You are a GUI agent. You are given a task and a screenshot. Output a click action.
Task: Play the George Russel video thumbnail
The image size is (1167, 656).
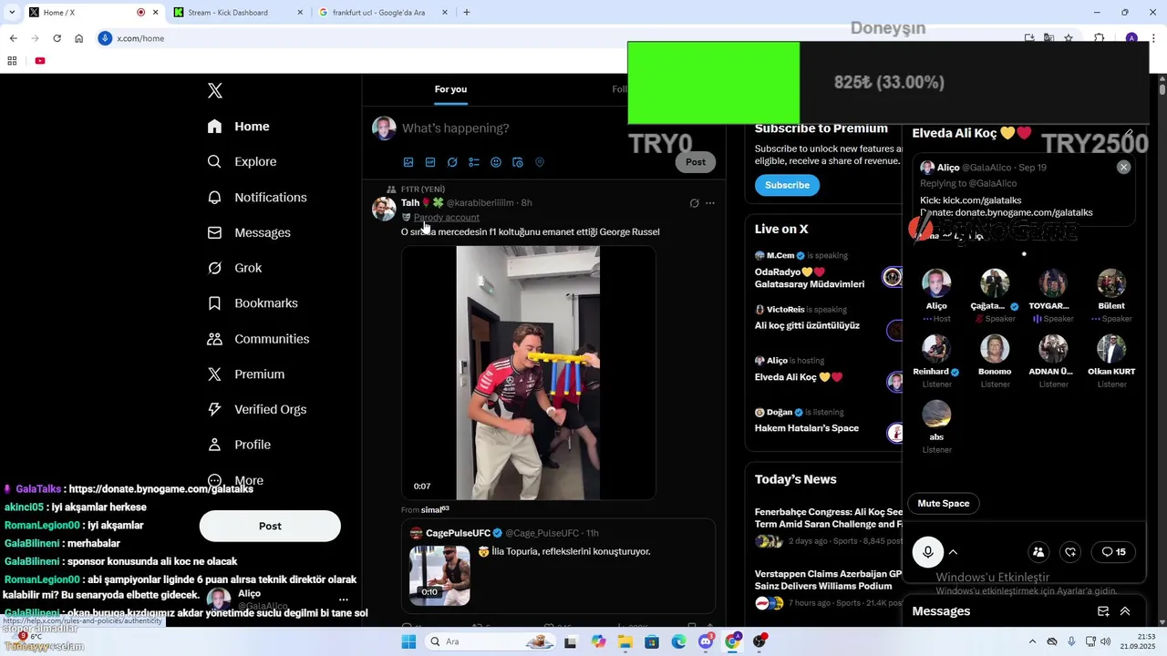[x=528, y=373]
